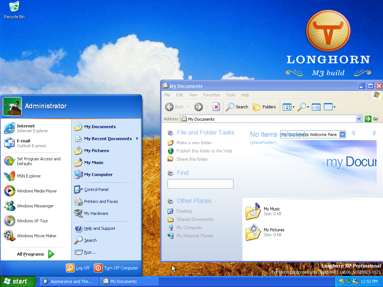Click the right arrow next to the Welcome Pane dropdown
The width and height of the screenshot is (383, 287).
[x=375, y=133]
